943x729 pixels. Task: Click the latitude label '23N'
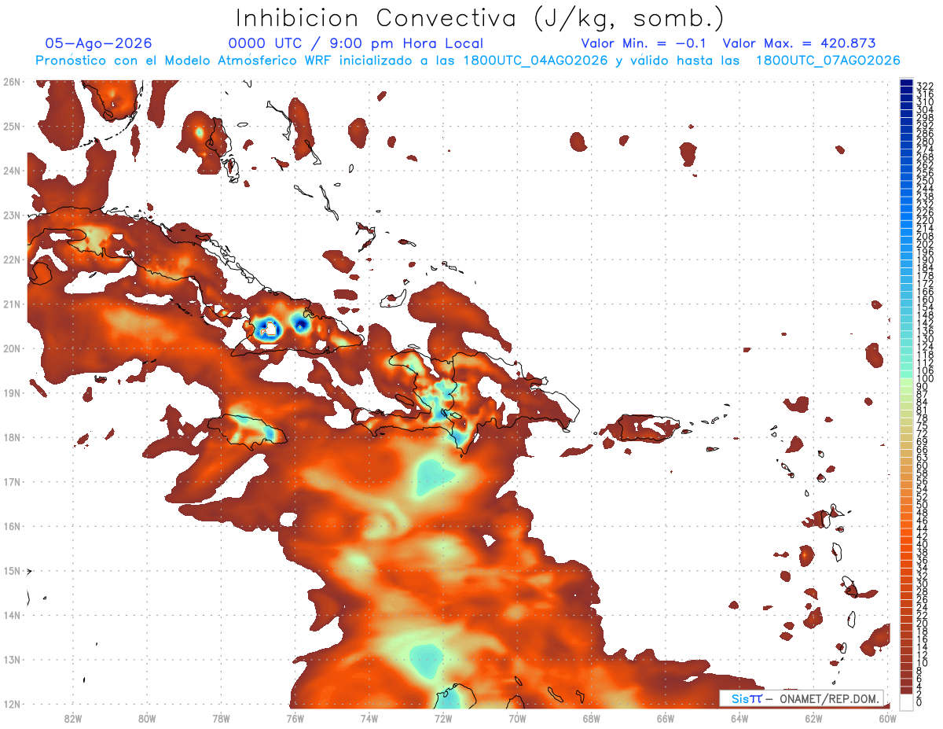[x=12, y=215]
